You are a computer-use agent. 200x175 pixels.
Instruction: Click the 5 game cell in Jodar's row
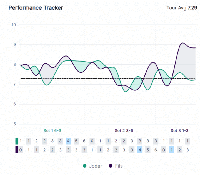pyautogui.click(x=76, y=141)
